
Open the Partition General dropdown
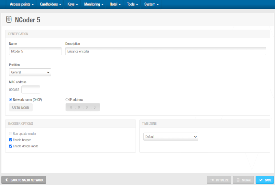coord(30,72)
